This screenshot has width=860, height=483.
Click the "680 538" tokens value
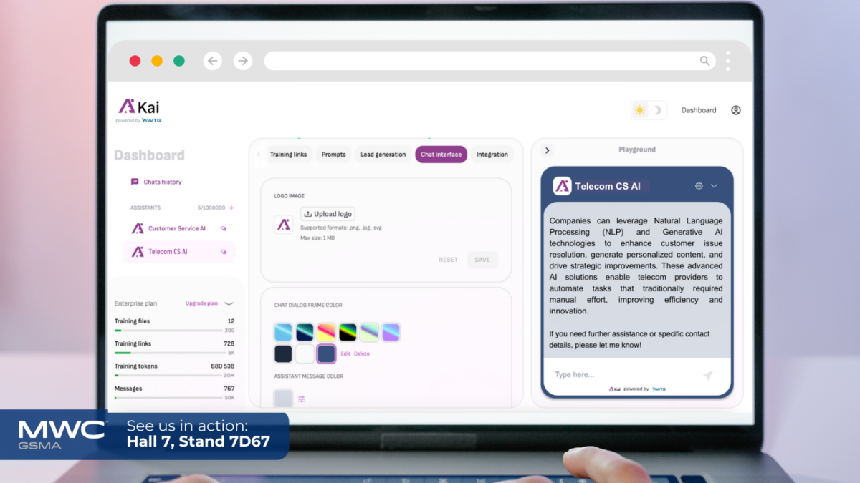pos(222,366)
